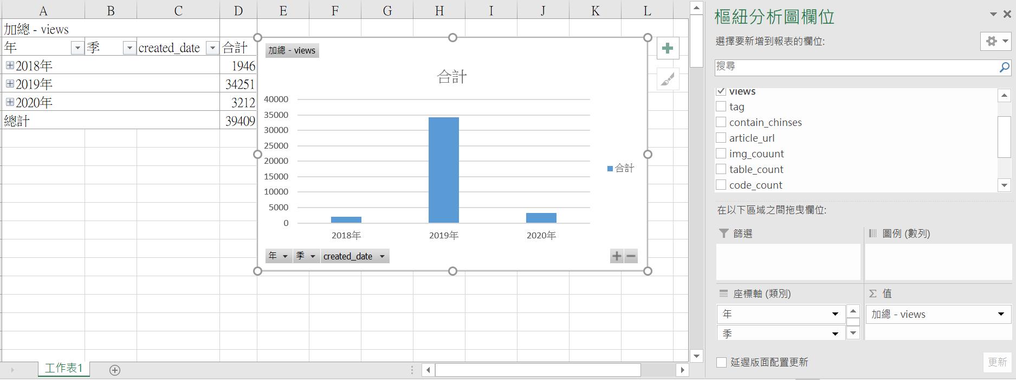
Task: Check the code_count field
Action: click(x=721, y=185)
